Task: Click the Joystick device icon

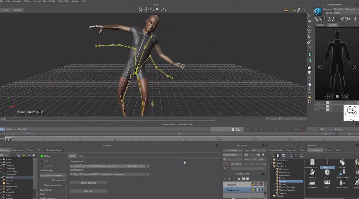Action: [312, 173]
